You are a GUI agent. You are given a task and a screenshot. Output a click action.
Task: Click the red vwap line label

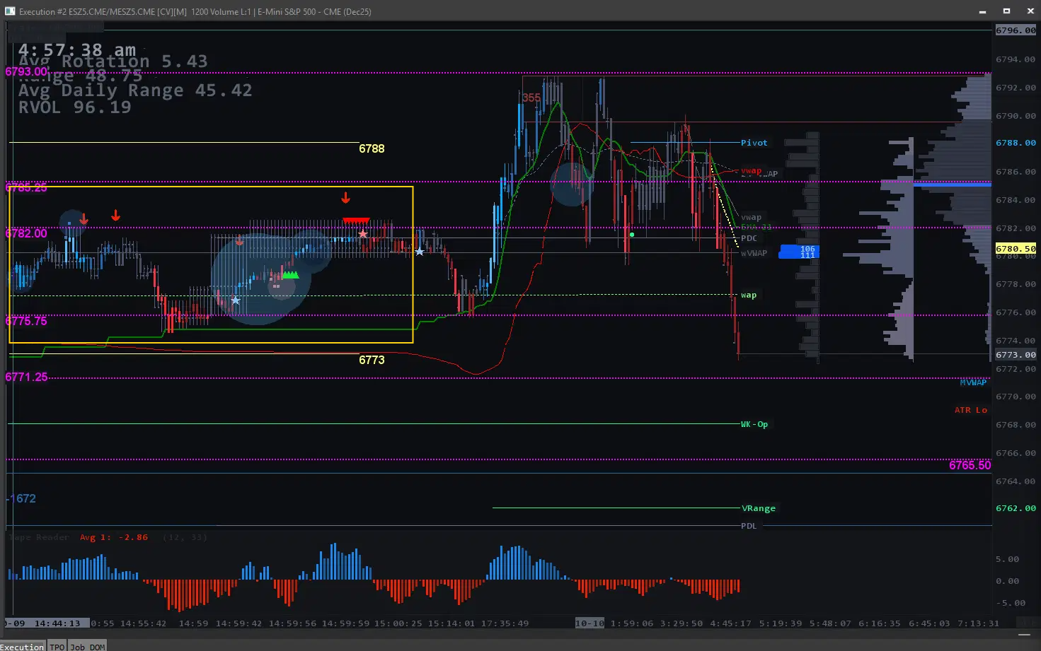click(x=751, y=170)
